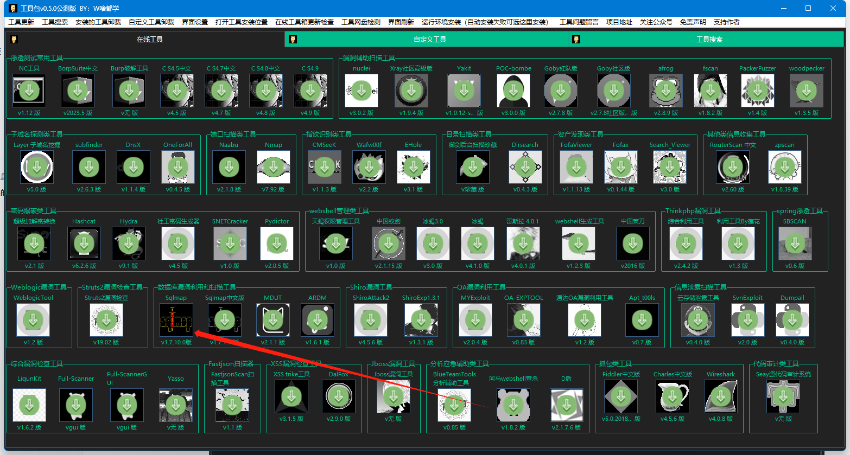Viewport: 850px width, 455px height.
Task: Click 安装的工具卸载 menu
Action: point(98,22)
